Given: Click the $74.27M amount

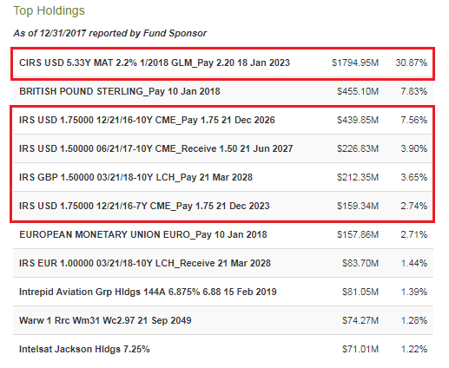Looking at the screenshot, I should click(360, 320).
